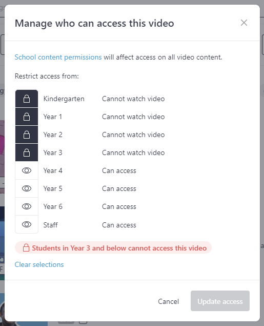
Task: Open School content permissions link
Action: pyautogui.click(x=58, y=57)
